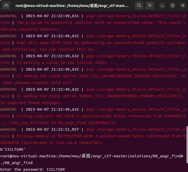The height and width of the screenshot is (172, 188).
Task: Minimize the terminal window
Action: tap(163, 5)
